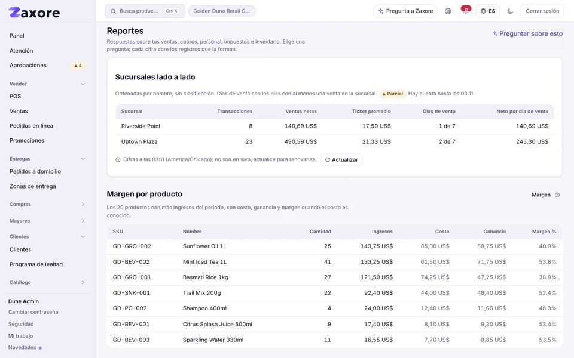Open the ES language selector
This screenshot has width=574, height=358.
(x=488, y=11)
